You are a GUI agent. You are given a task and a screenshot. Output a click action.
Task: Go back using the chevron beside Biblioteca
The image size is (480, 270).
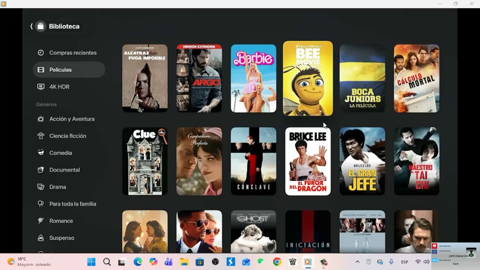tap(31, 26)
